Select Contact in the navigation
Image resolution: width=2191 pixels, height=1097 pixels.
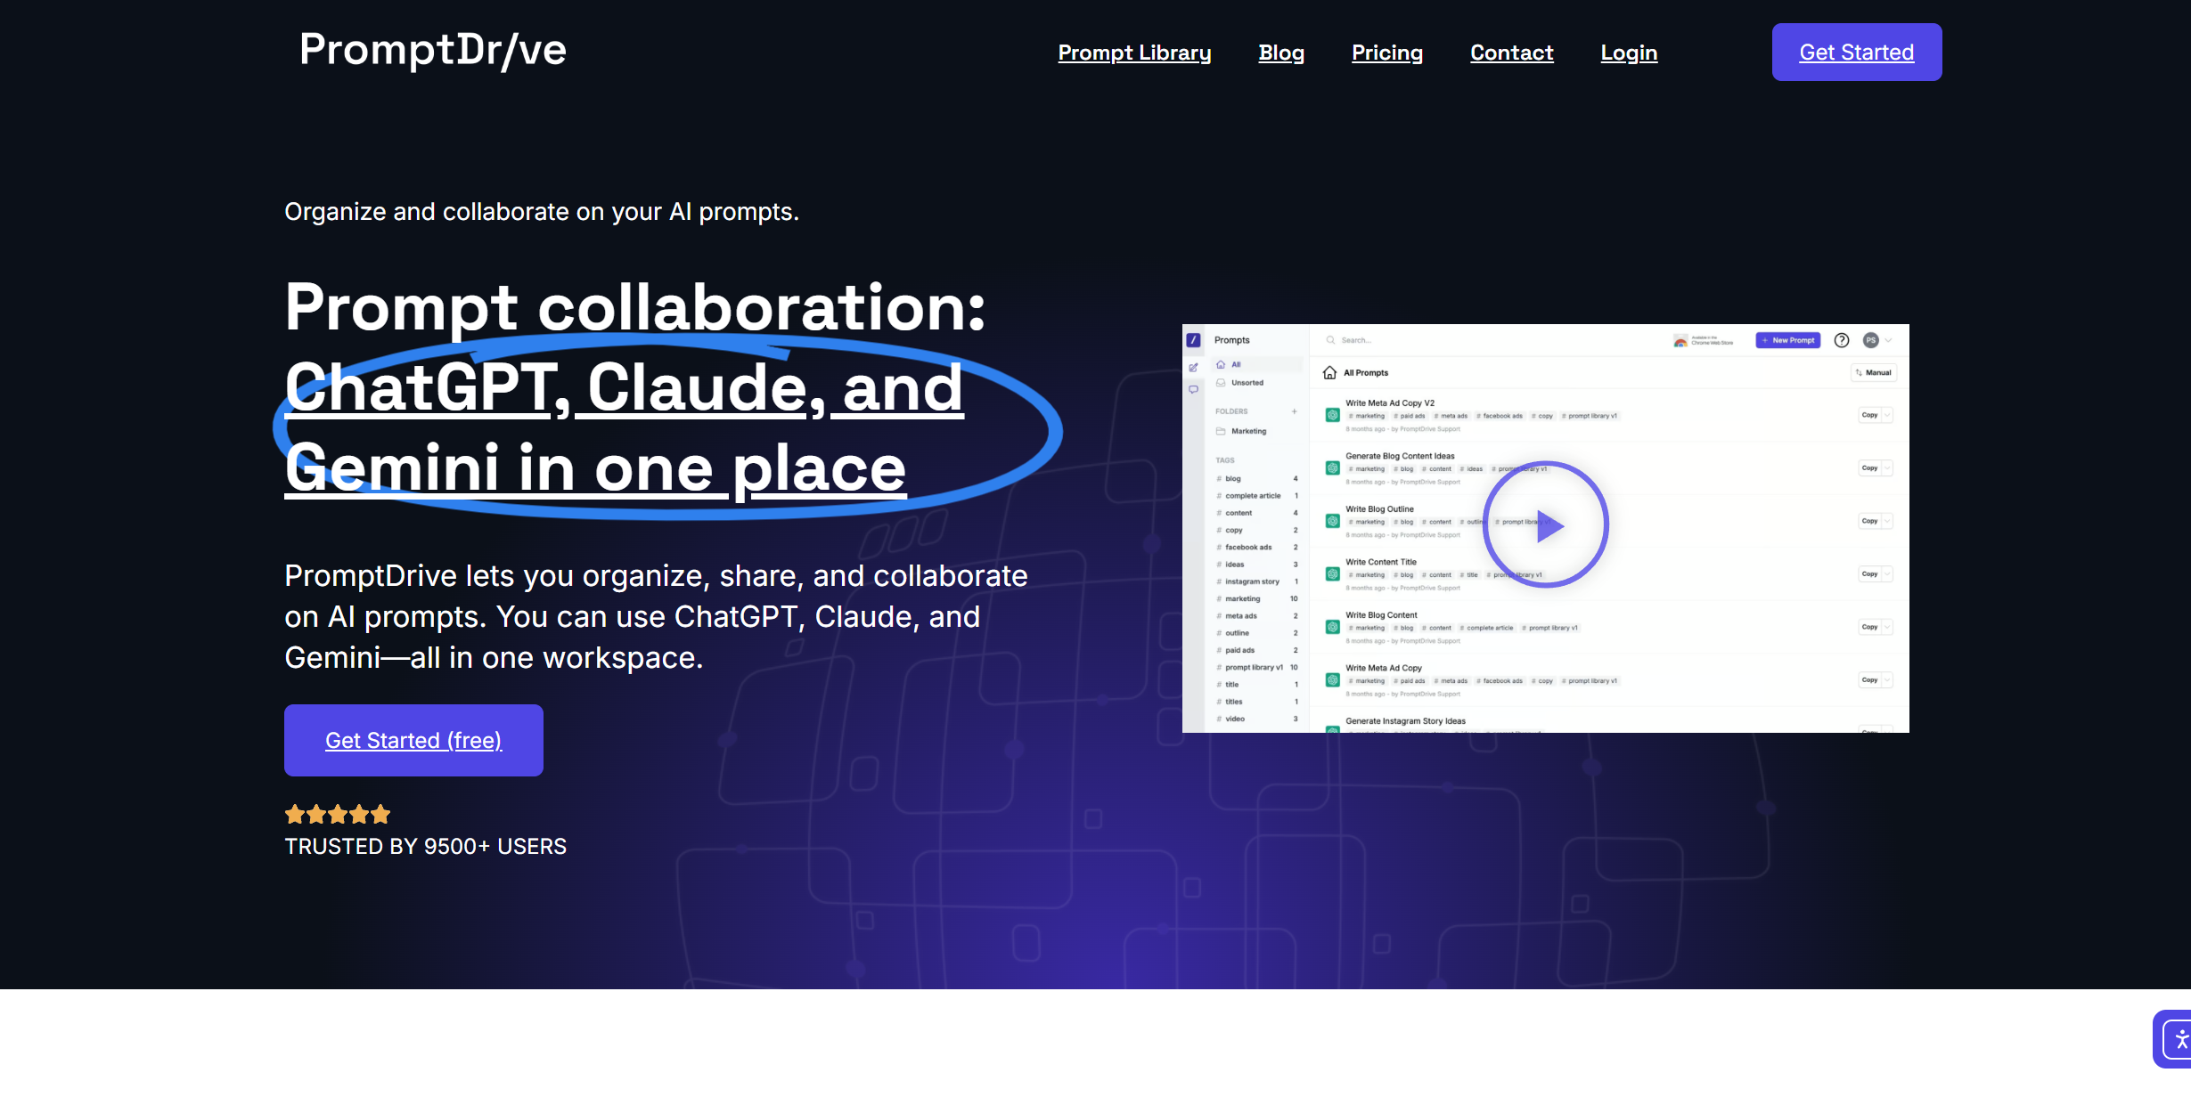pos(1512,53)
